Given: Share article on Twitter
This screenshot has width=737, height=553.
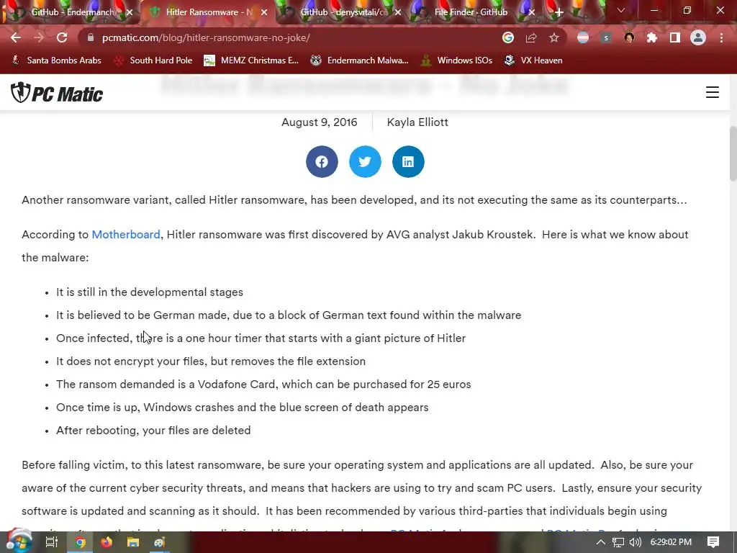Looking at the screenshot, I should click(365, 162).
